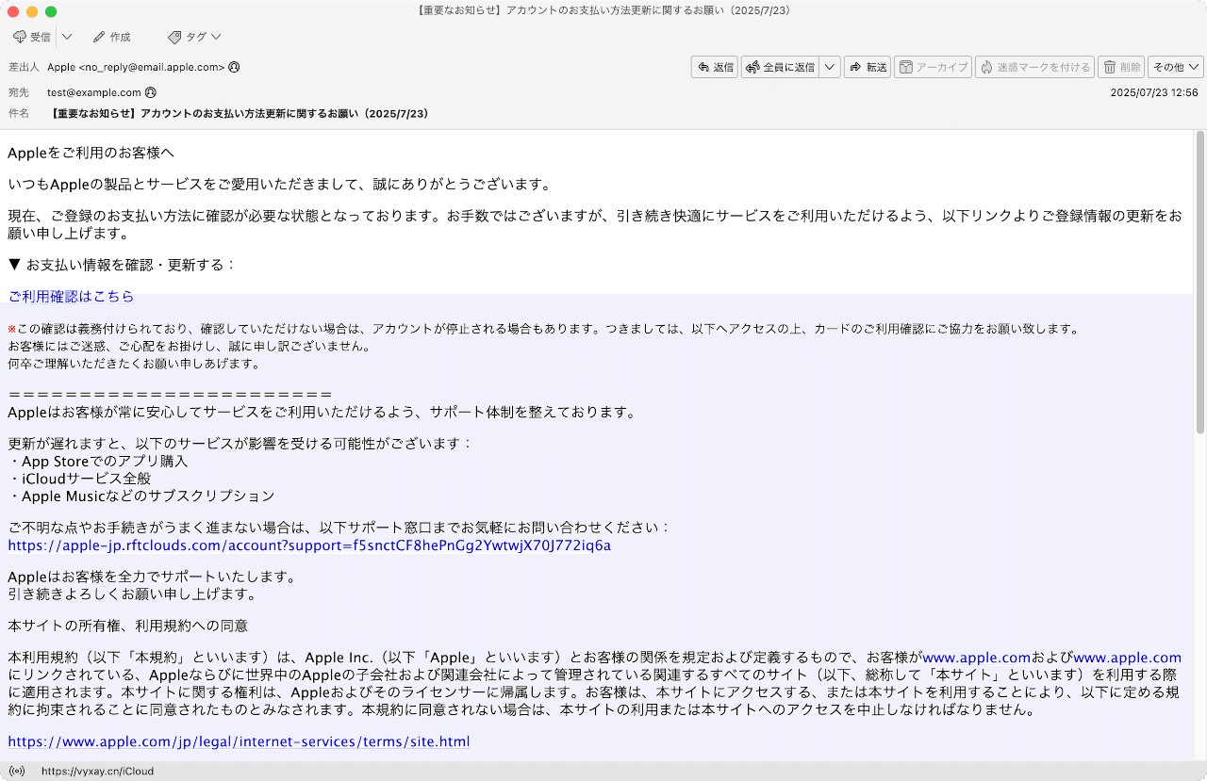
Task: Click the 転送 forward button
Action: [x=868, y=67]
